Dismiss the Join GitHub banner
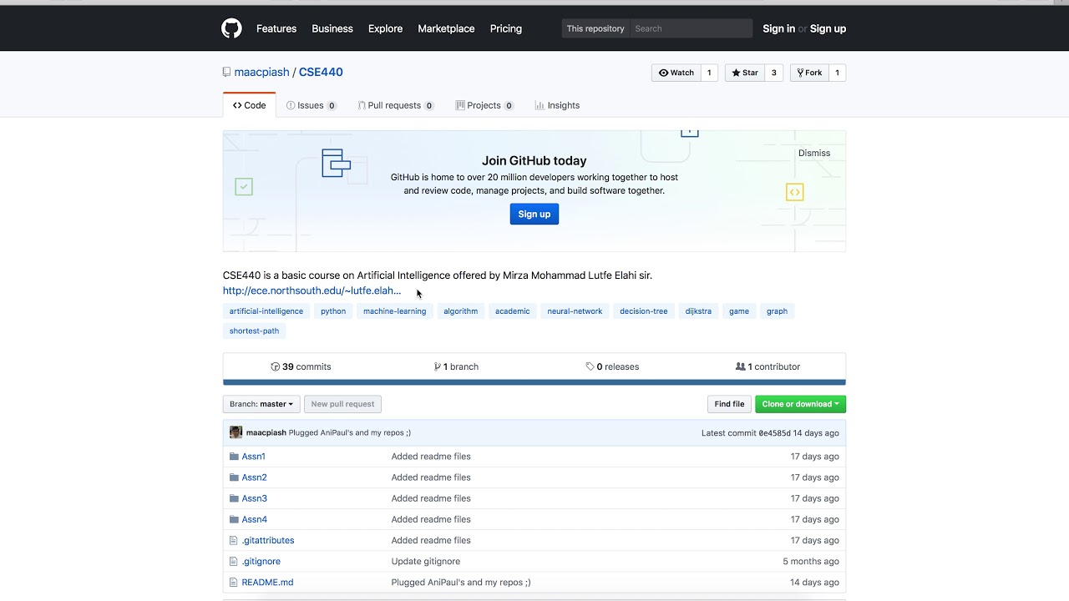 [814, 153]
